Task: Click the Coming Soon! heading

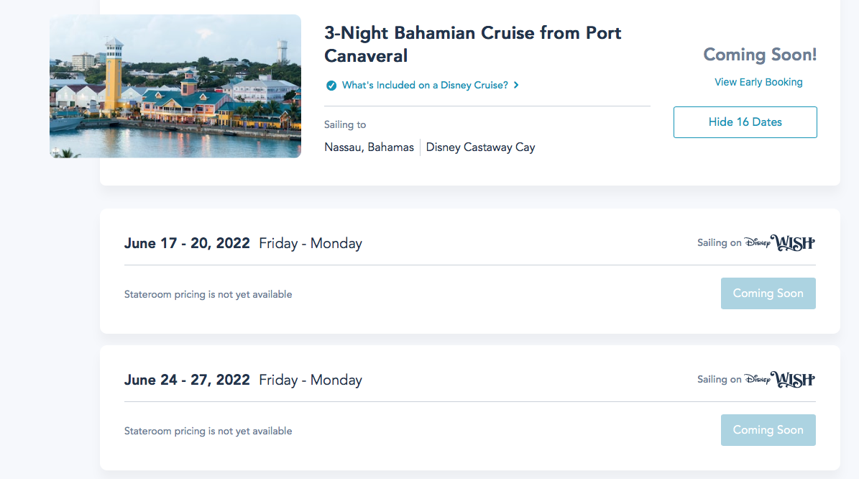Action: pos(760,55)
